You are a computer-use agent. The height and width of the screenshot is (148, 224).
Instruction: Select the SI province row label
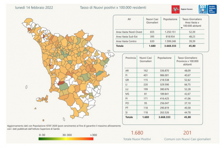point(126,113)
